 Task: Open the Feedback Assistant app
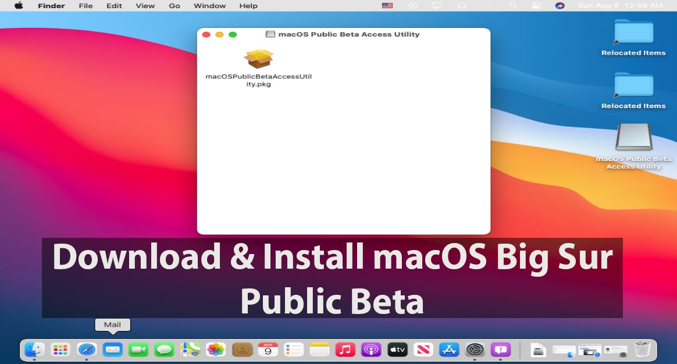(501, 349)
